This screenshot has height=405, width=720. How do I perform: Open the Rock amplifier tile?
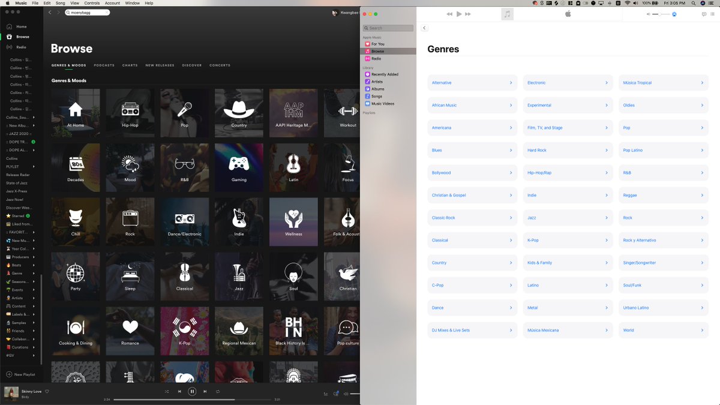pyautogui.click(x=130, y=222)
